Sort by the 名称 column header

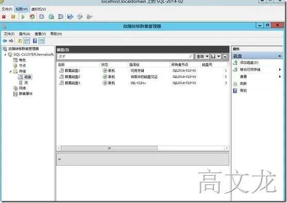click(78, 64)
